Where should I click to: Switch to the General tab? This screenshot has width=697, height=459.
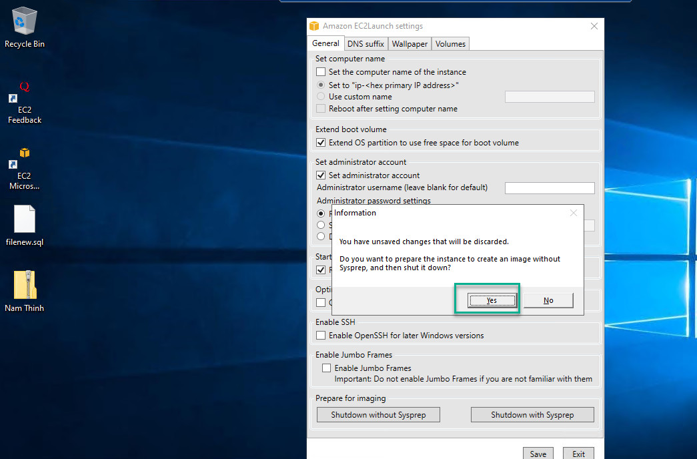coord(325,43)
